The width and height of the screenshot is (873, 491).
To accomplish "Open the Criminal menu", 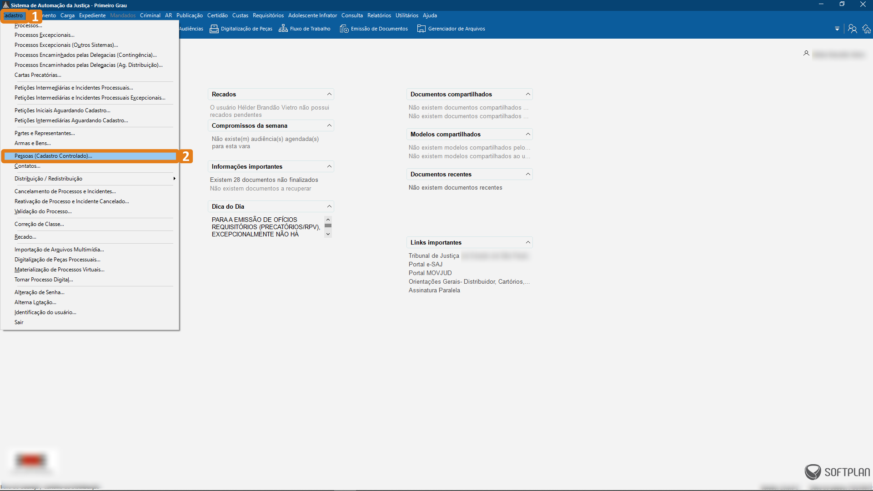I will pos(150,15).
